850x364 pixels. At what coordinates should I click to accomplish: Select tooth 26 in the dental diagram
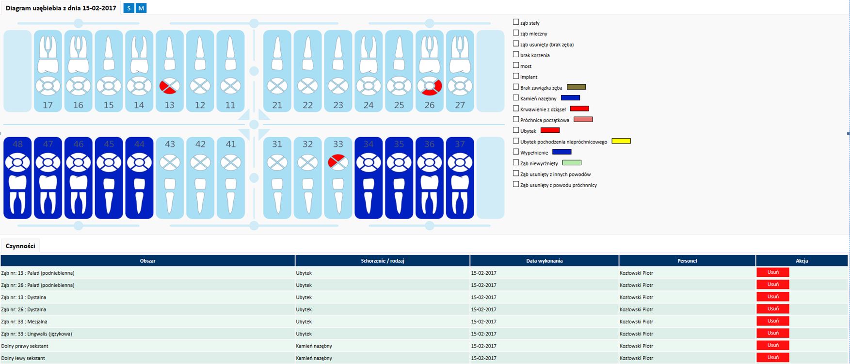tap(429, 71)
